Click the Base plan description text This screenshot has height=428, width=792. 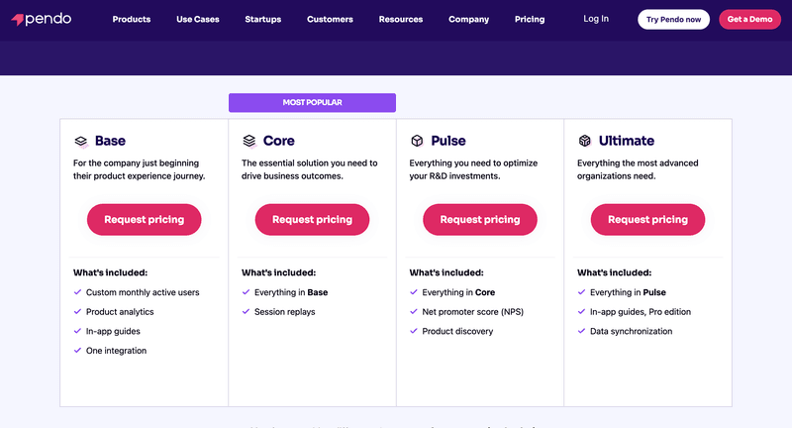click(140, 169)
